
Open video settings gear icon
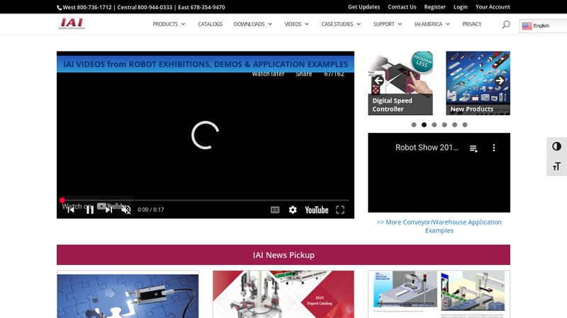pyautogui.click(x=293, y=210)
